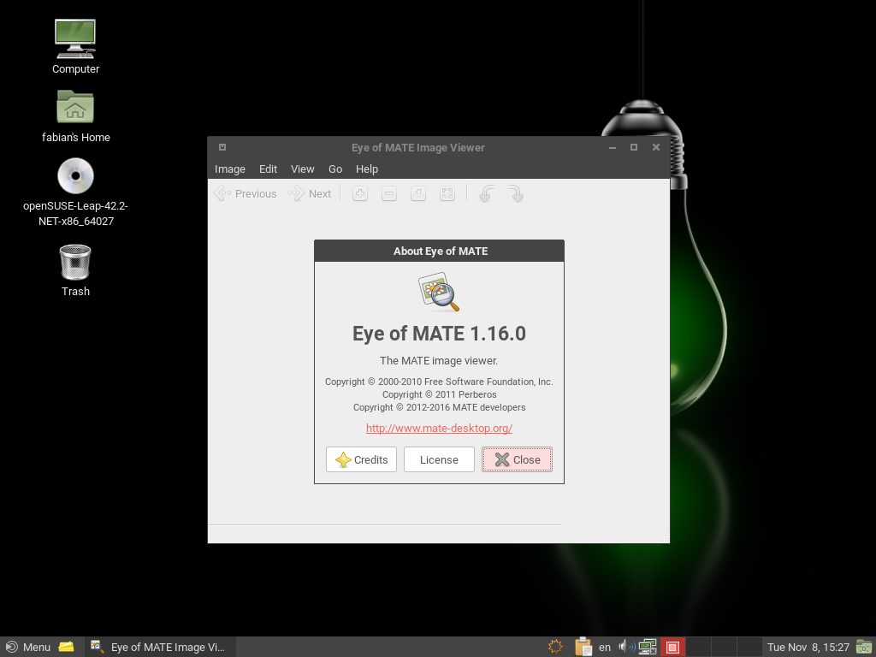Click the zoom out toolbar icon
Image resolution: width=876 pixels, height=657 pixels.
click(x=389, y=194)
